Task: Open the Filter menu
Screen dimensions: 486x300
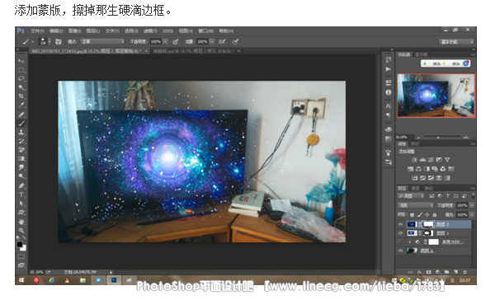Action: point(150,31)
